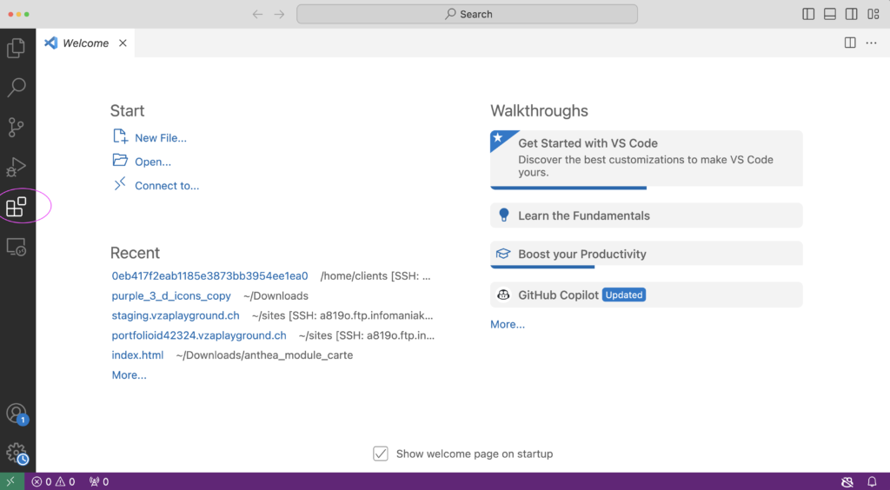Show errors and warnings from status bar
Image resolution: width=890 pixels, height=490 pixels.
point(53,481)
